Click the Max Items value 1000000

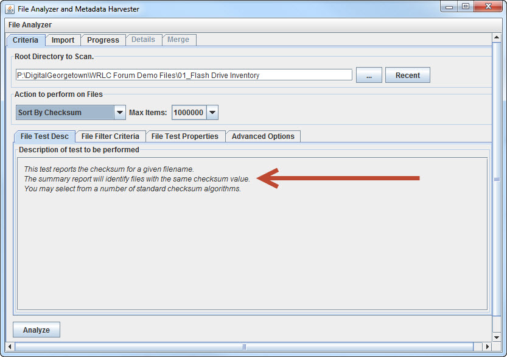click(189, 113)
